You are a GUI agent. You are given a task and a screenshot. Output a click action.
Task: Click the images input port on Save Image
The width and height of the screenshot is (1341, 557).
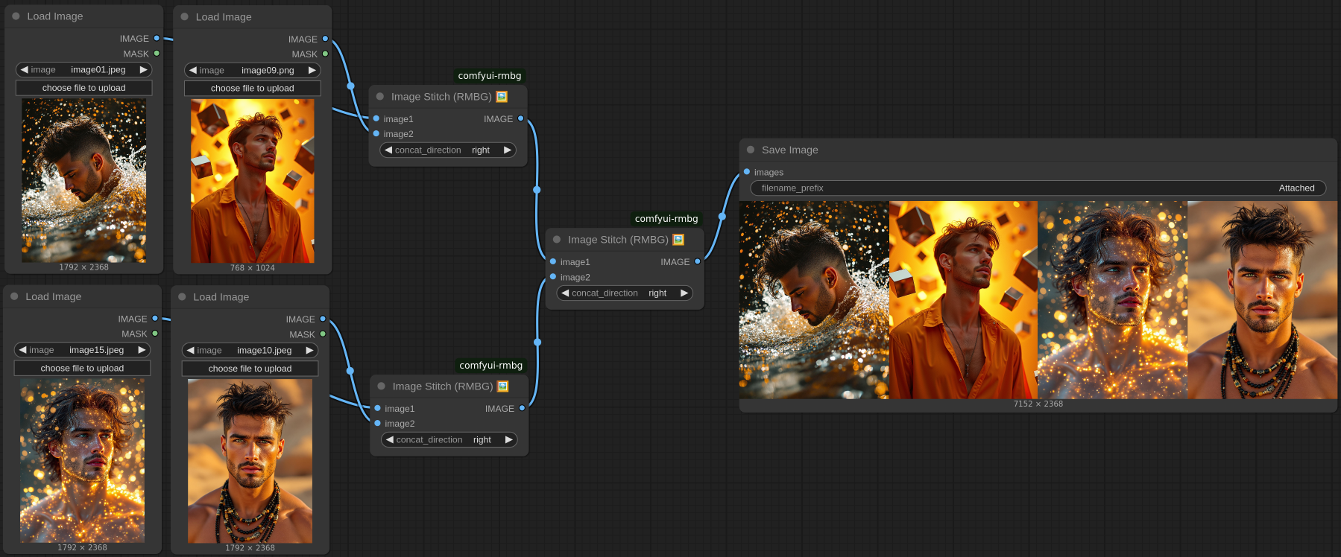coord(747,172)
